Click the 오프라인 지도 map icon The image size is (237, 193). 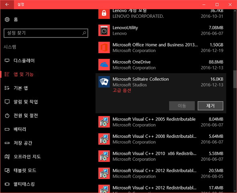7,156
